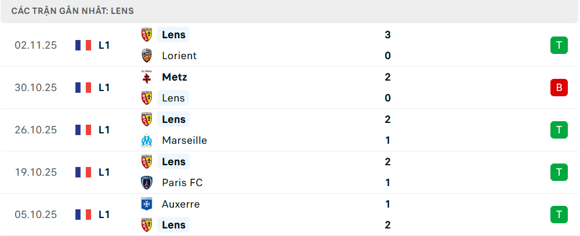580x236 pixels.
Task: Click the 19.10.25 match date
Action: click(36, 172)
